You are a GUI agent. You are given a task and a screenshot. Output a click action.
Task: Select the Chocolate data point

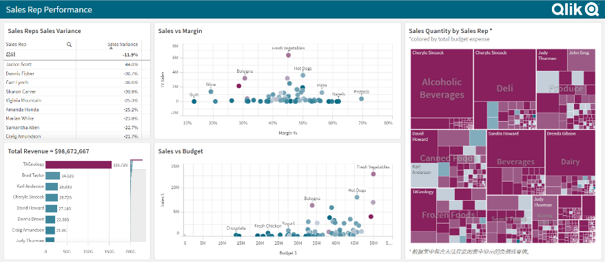pyautogui.click(x=236, y=234)
